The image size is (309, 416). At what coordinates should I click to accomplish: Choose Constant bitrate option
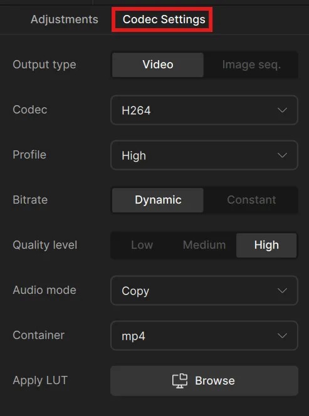point(251,200)
